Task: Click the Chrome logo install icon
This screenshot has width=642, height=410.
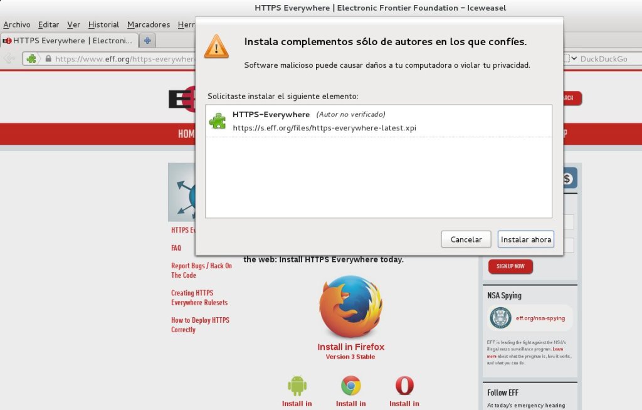Action: click(351, 386)
